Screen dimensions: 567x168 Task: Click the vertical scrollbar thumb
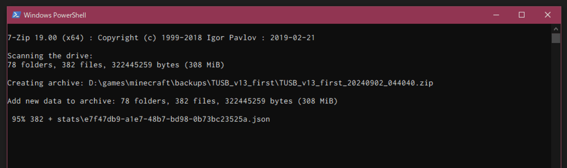[556, 38]
